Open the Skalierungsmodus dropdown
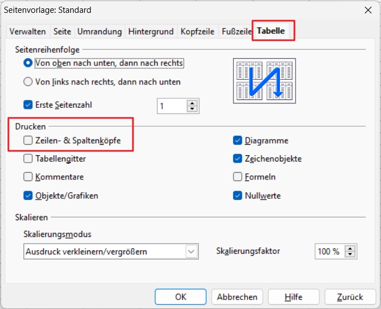This screenshot has width=381, height=309. point(192,251)
